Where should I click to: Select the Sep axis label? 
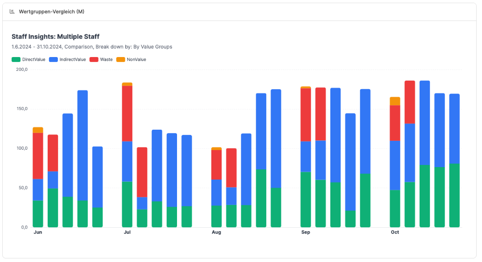[x=305, y=232]
